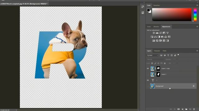Create new fill or adjustment layer icon
This screenshot has height=111, width=199.
183,109
